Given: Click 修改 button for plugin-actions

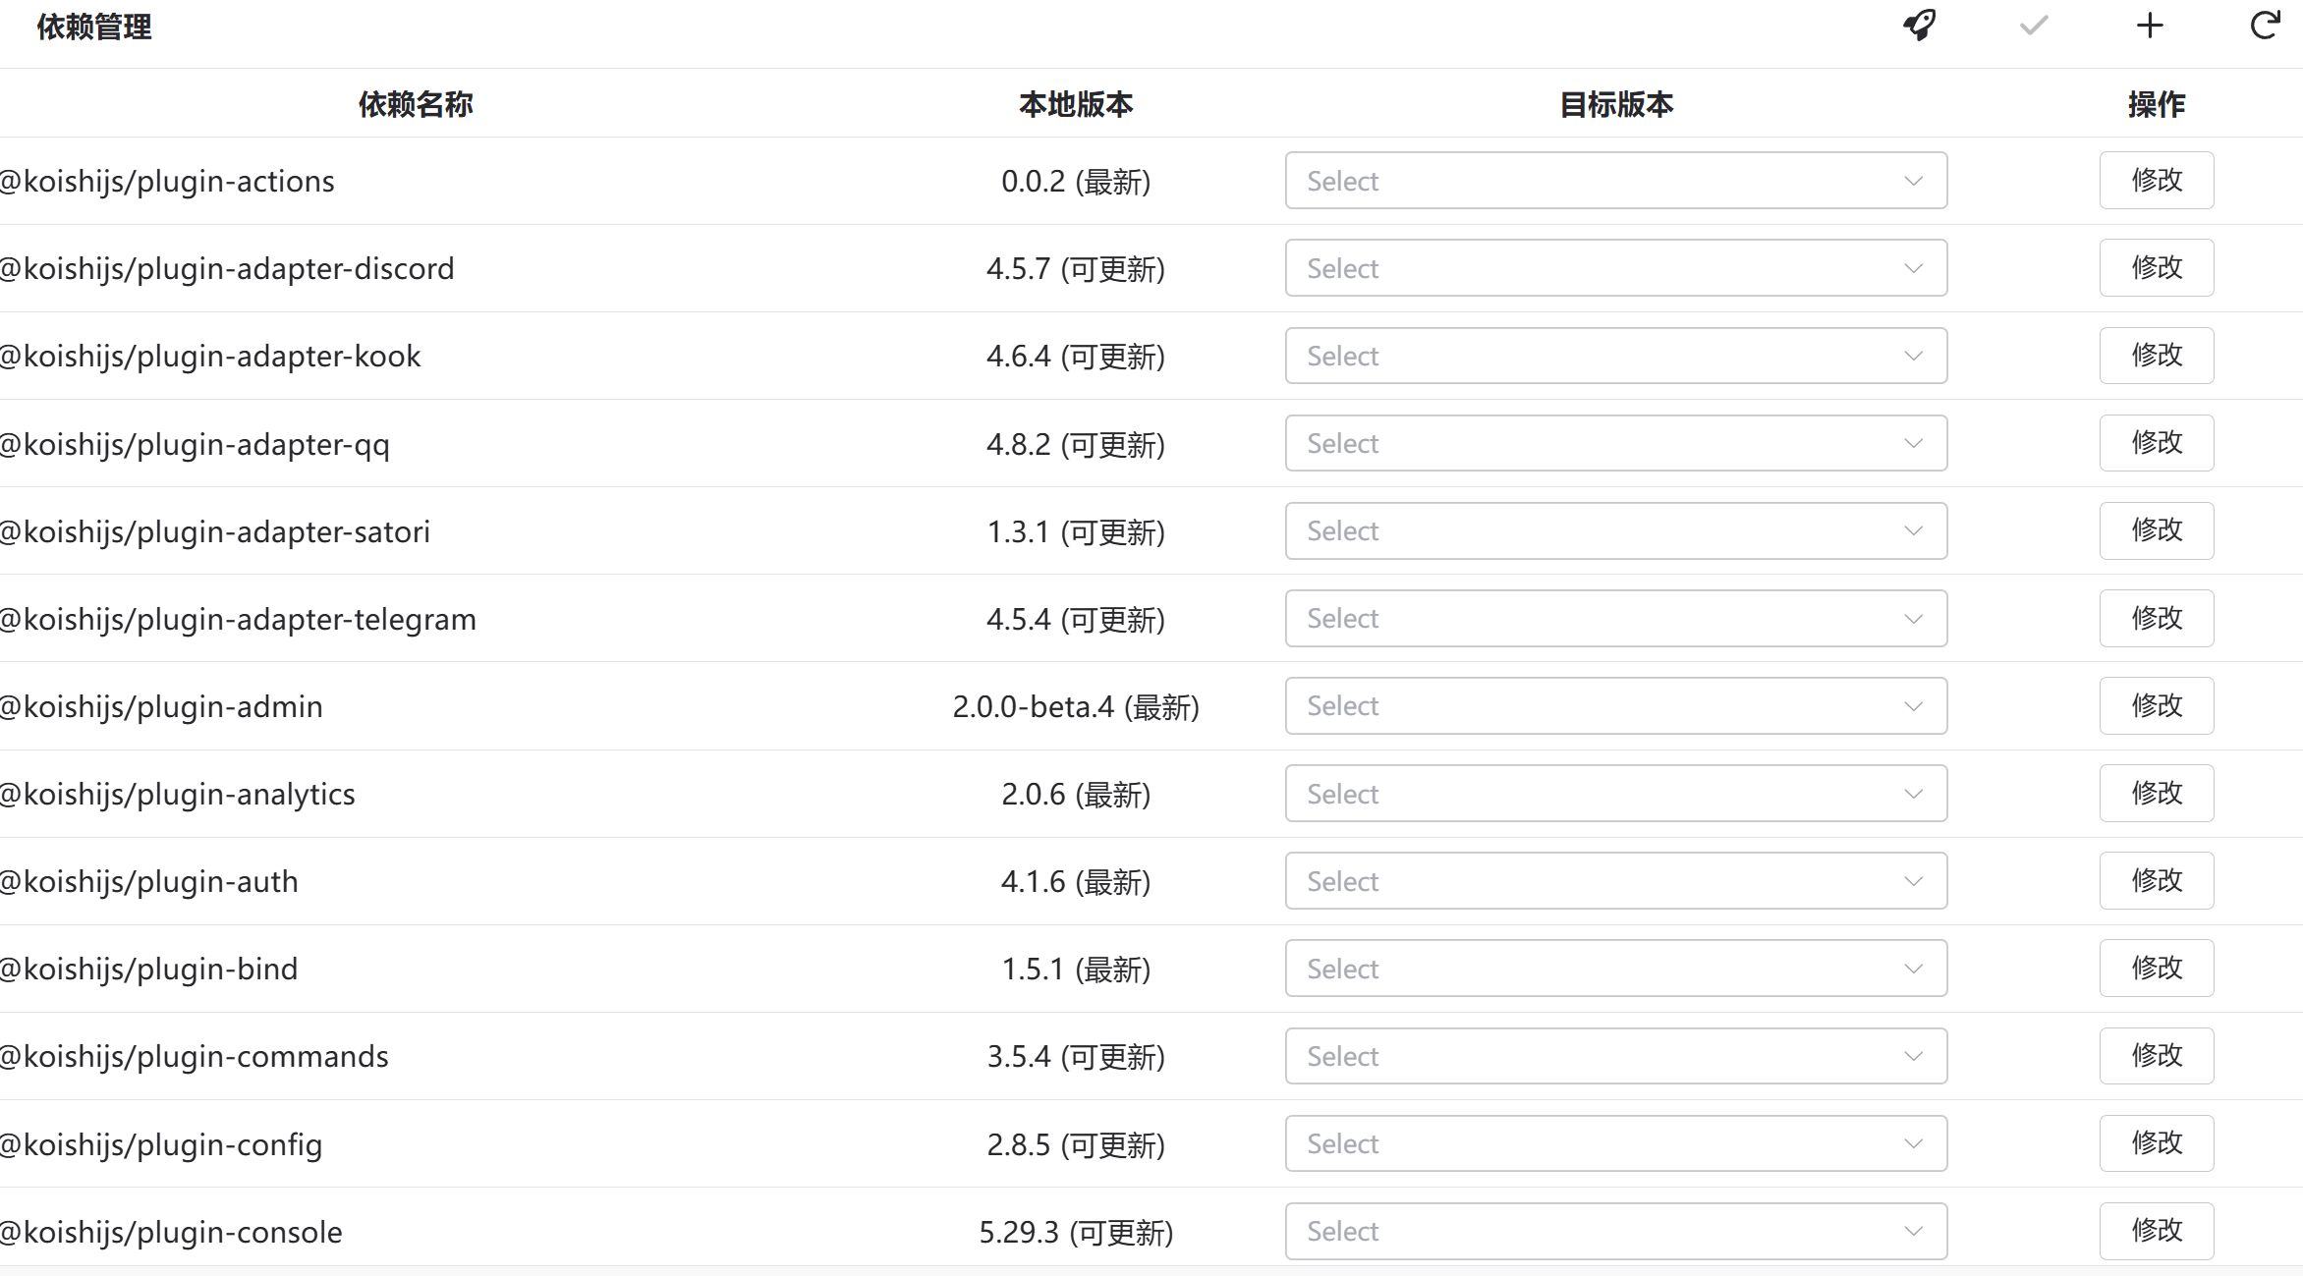Looking at the screenshot, I should click(x=2157, y=181).
